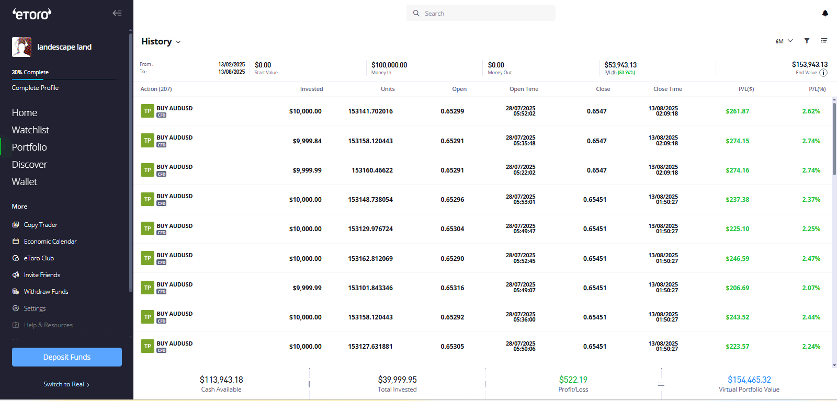This screenshot has height=401, width=837.
Task: Open eToro Club page
Action: pyautogui.click(x=39, y=258)
